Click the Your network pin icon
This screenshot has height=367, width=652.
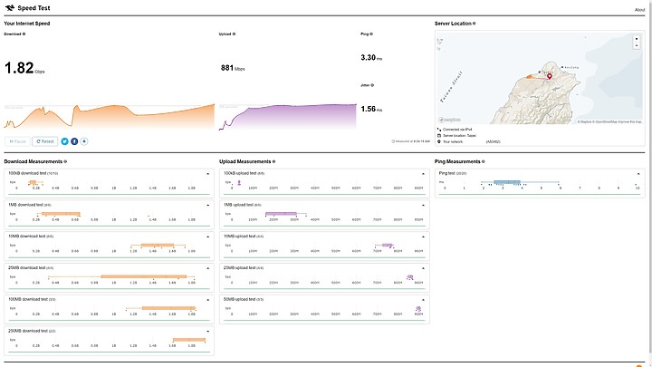439,141
